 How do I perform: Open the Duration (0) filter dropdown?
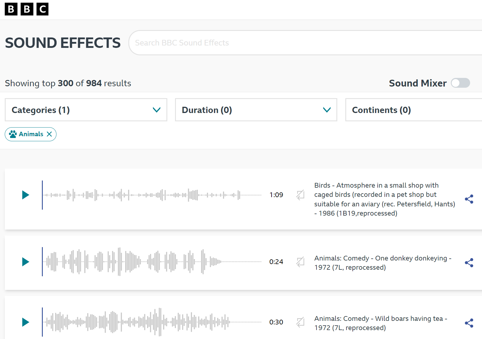click(x=256, y=110)
